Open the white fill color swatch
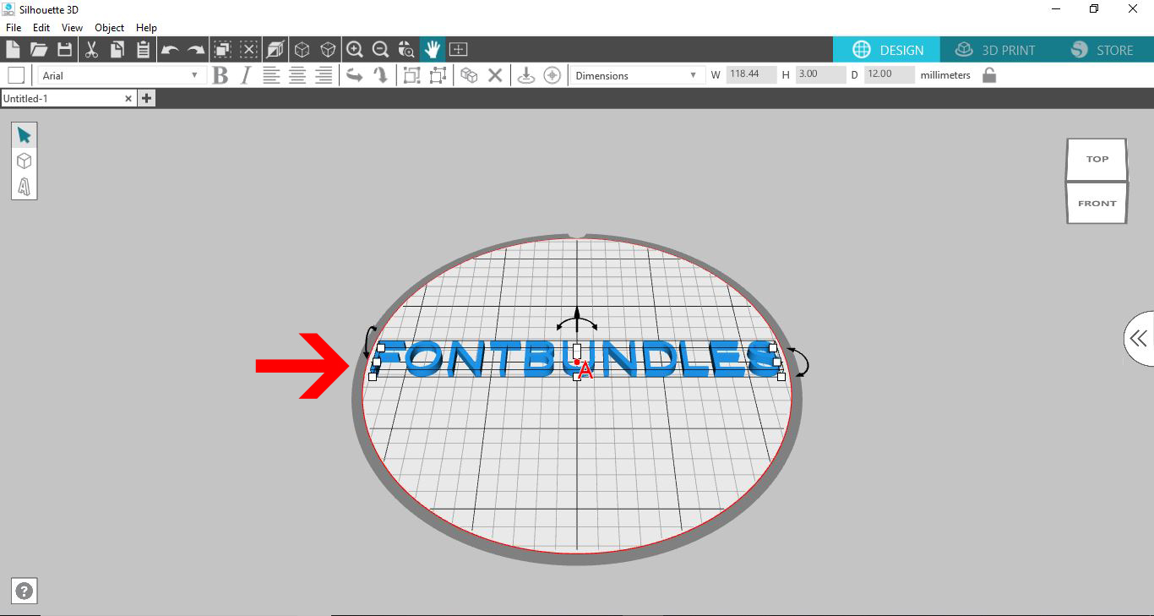 16,75
